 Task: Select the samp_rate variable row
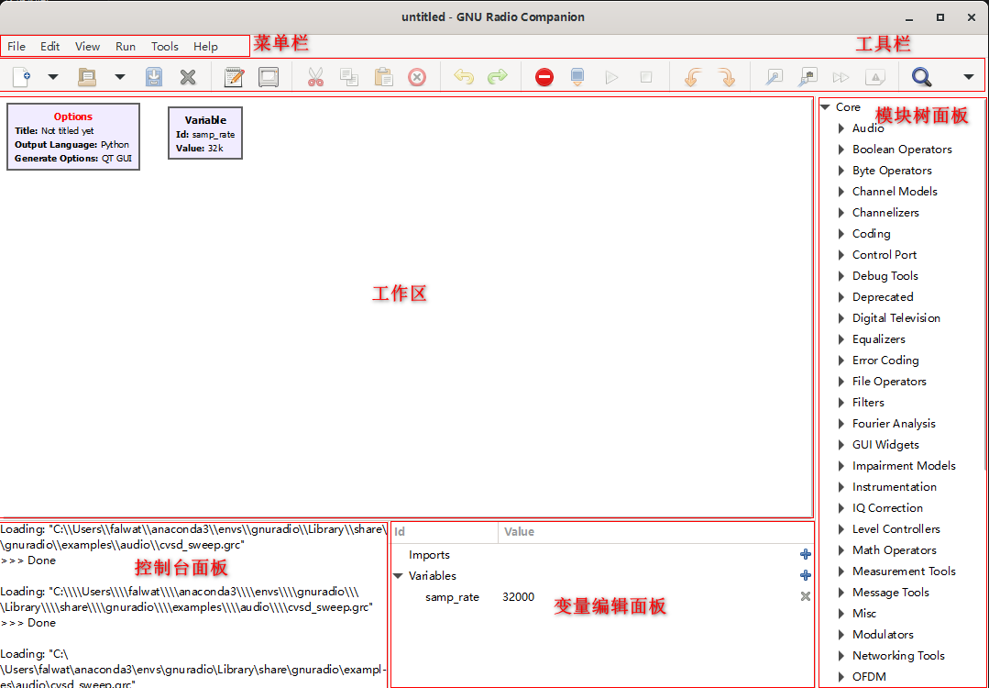(602, 596)
